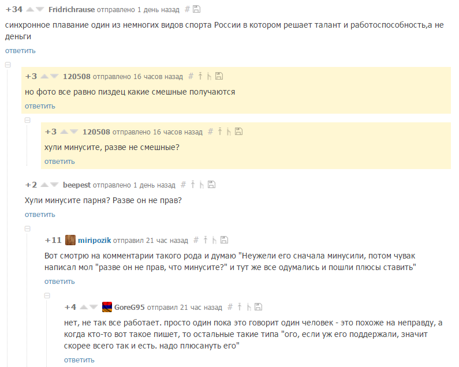This screenshot has height=367, width=459.
Task: Downvote the first 120508 comment
Action: pyautogui.click(x=54, y=76)
